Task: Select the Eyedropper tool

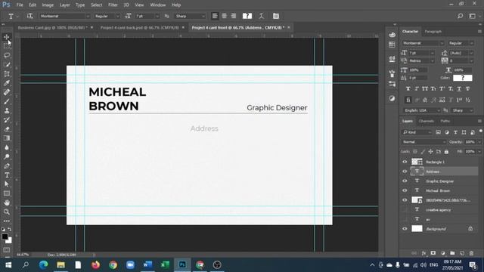Action: tap(7, 83)
